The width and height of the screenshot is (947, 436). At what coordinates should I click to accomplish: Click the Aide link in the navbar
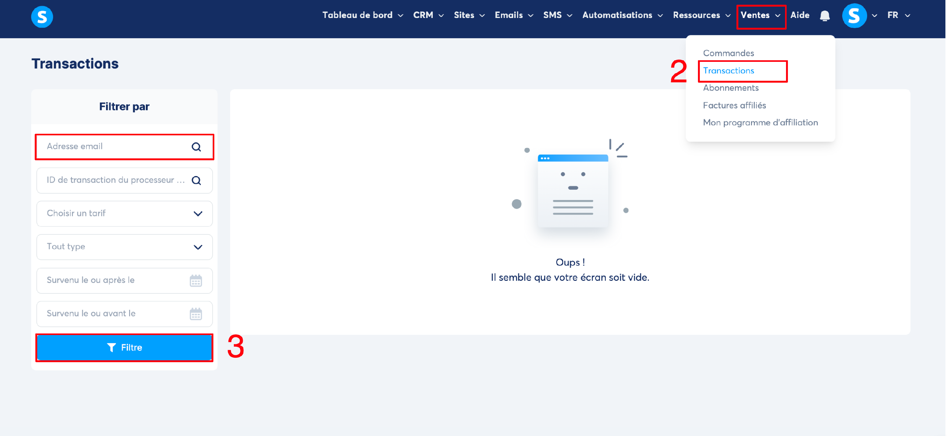click(x=800, y=15)
